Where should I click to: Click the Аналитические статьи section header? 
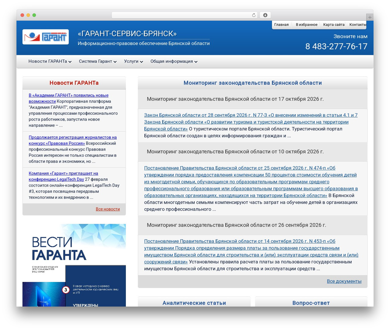click(x=194, y=303)
